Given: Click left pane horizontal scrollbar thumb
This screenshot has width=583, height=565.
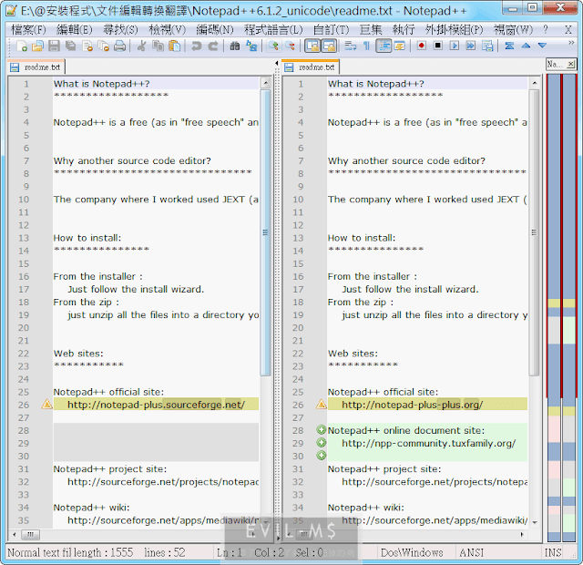Looking at the screenshot, I should (x=30, y=535).
